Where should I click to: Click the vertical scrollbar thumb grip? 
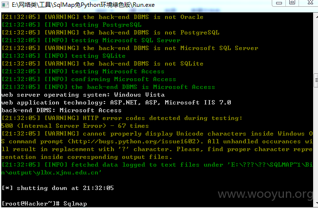[x=316, y=80]
